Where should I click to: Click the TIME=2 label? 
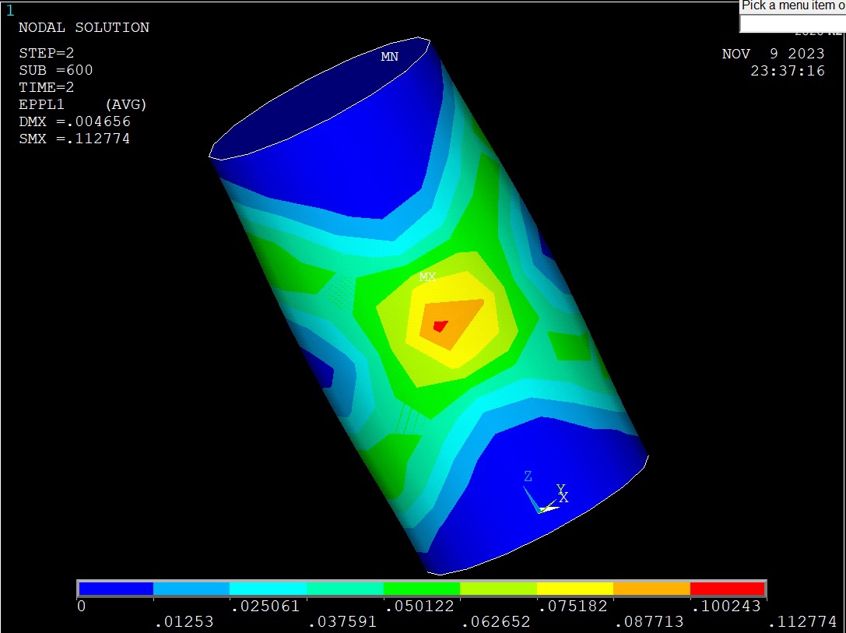pos(47,87)
